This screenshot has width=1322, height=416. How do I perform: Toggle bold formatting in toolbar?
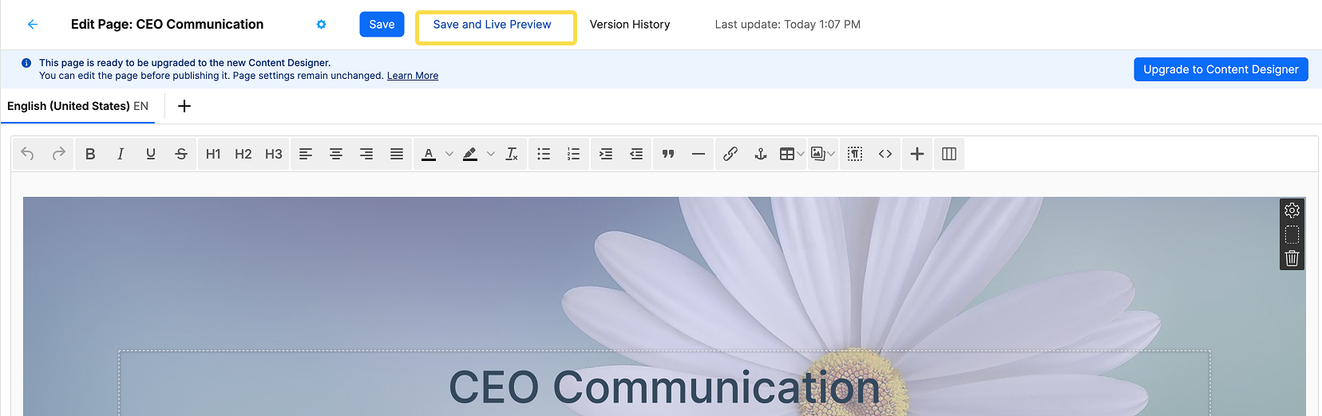pyautogui.click(x=90, y=154)
